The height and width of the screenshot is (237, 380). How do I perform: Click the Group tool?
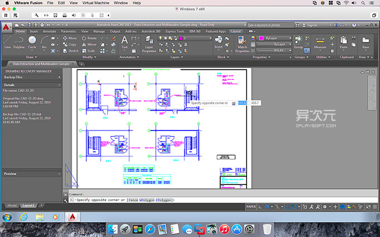point(298,42)
